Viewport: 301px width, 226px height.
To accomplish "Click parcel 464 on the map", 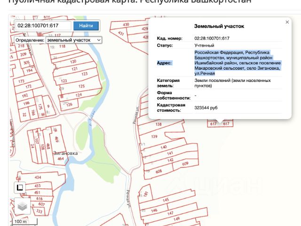I will [x=61, y=159].
